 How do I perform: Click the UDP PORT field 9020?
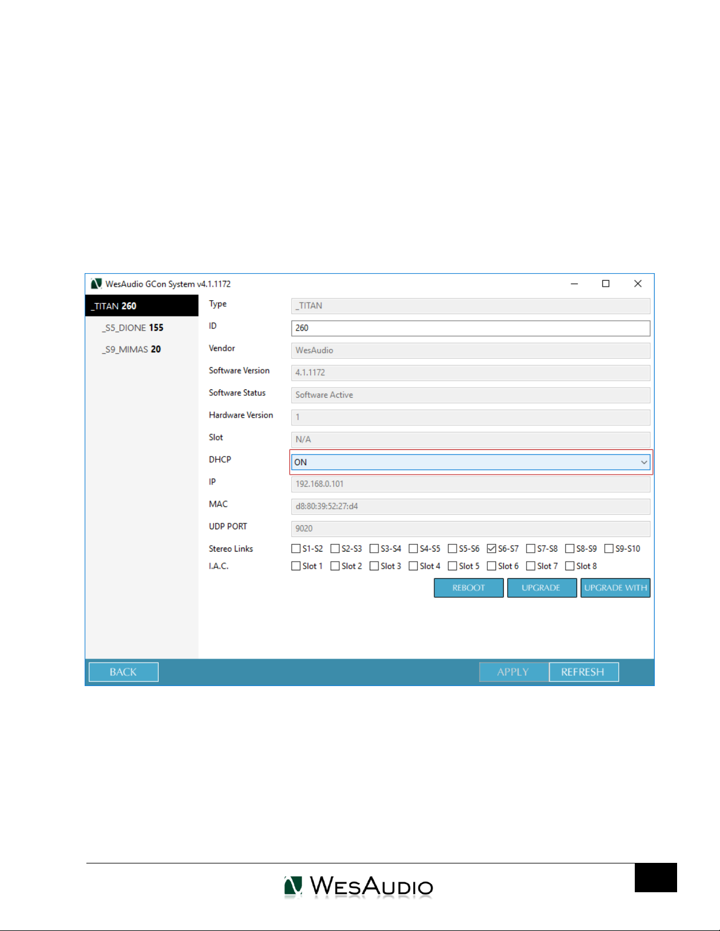(x=471, y=529)
